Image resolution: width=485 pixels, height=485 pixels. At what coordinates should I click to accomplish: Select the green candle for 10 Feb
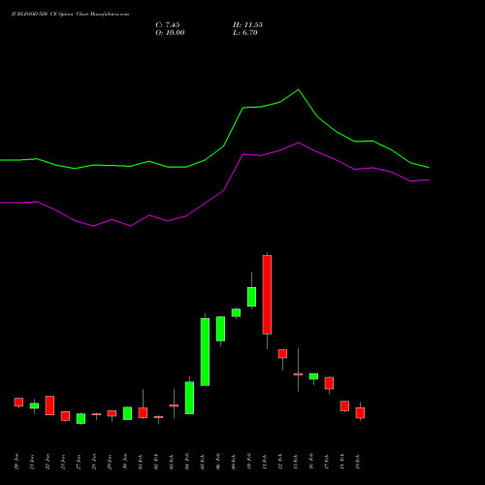pyautogui.click(x=251, y=297)
